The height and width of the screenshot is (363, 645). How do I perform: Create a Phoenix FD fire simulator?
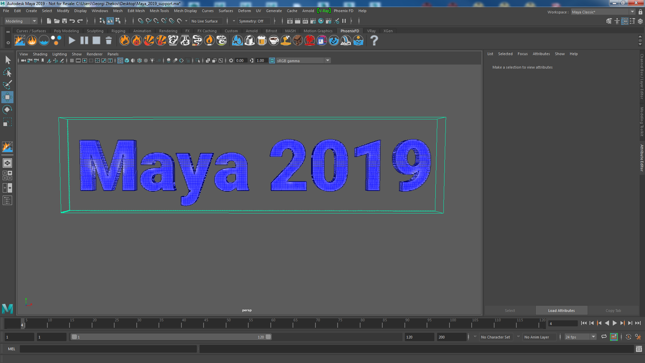pyautogui.click(x=32, y=41)
